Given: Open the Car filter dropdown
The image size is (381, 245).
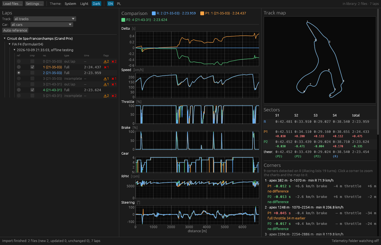Looking at the screenshot, I should point(42,24).
